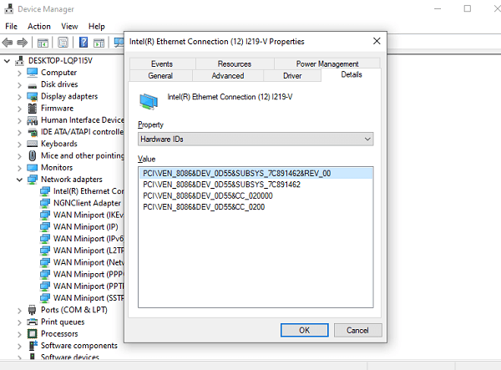The image size is (501, 370).
Task: Expand the Processors node
Action: [x=19, y=334]
